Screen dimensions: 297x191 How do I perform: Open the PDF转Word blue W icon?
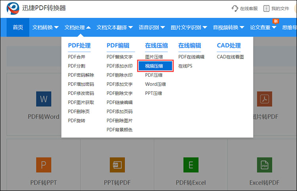point(44,99)
